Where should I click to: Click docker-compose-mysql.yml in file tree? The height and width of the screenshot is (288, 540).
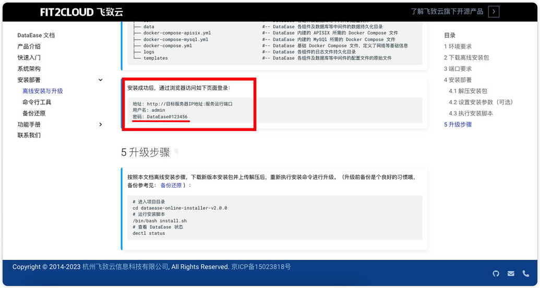click(x=176, y=39)
